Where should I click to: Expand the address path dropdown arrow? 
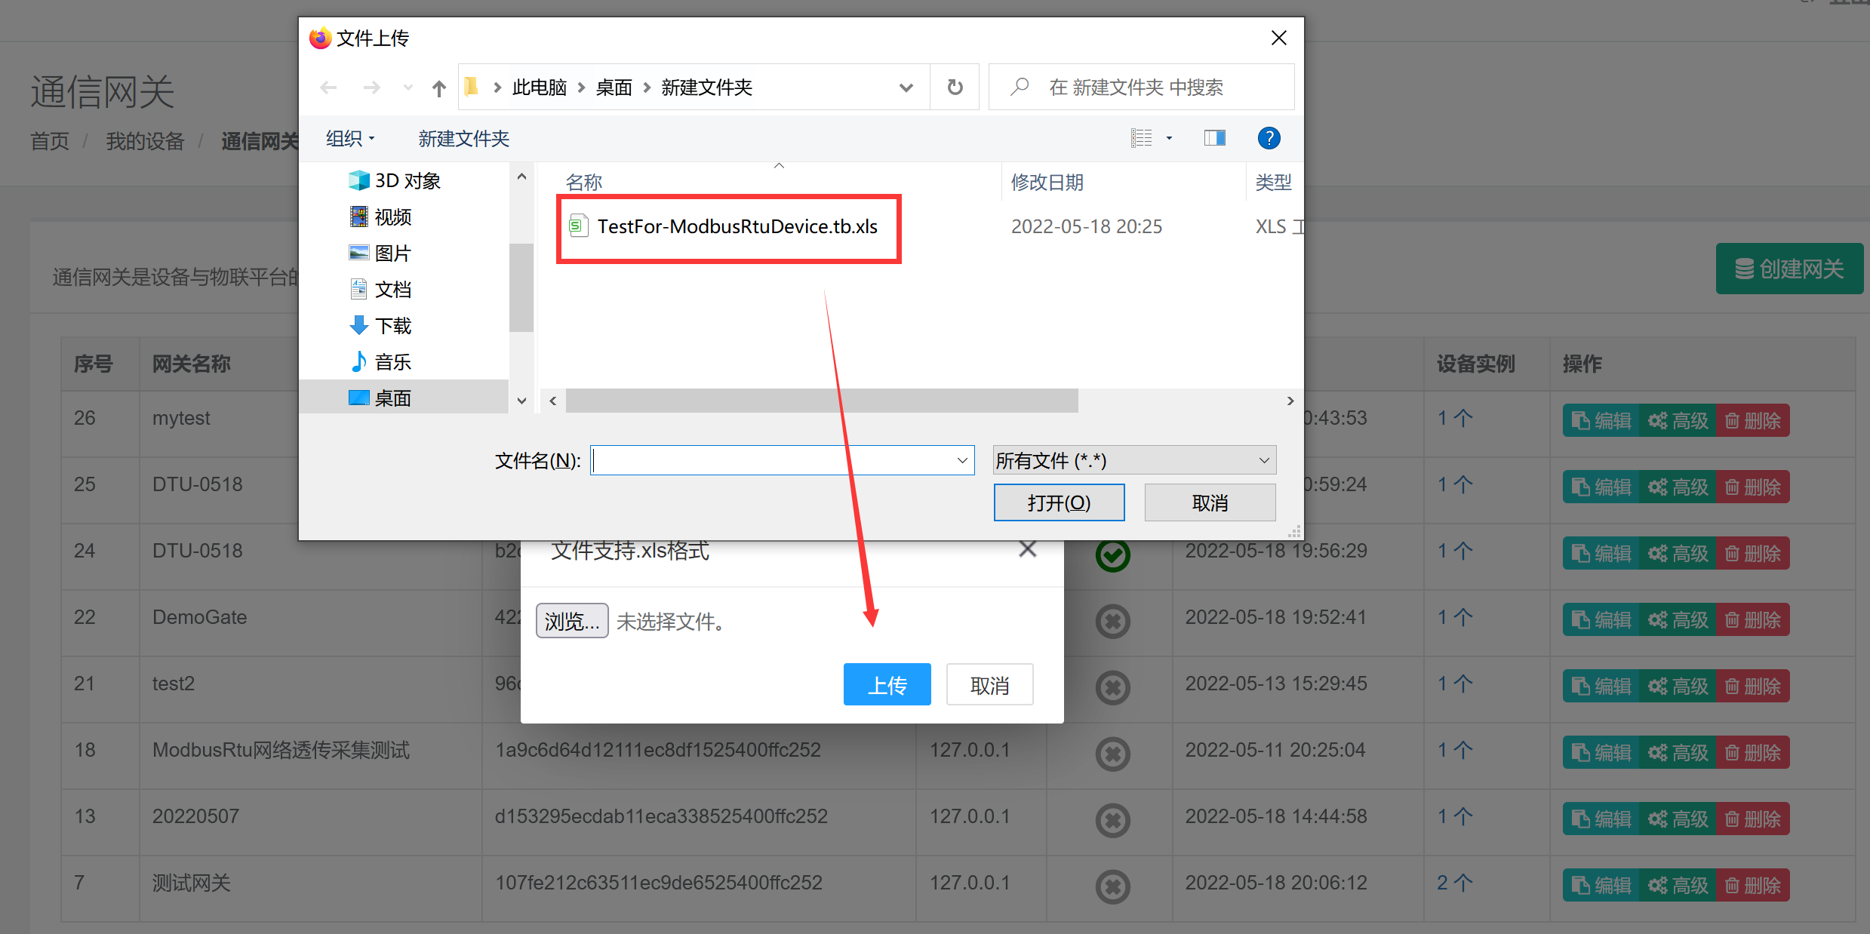(906, 88)
